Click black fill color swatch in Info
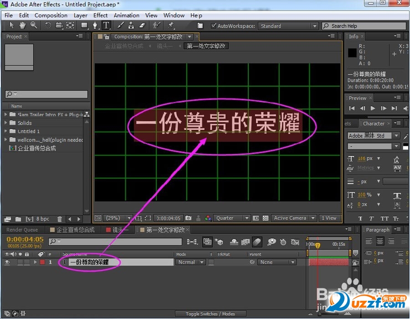Screen dimensions: 410x319 coord(352,53)
